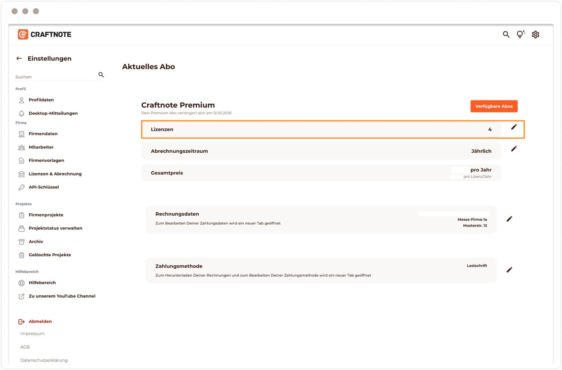Click the Messe-Firma-1a text
The width and height of the screenshot is (562, 370).
point(472,220)
